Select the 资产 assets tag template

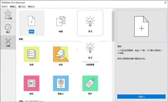pyautogui.click(x=90, y=83)
